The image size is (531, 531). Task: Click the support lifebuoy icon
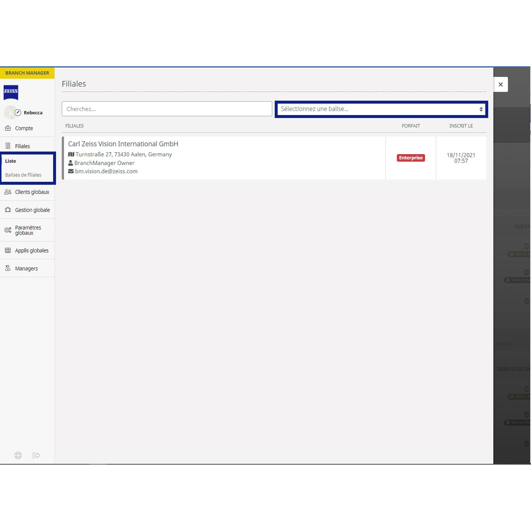click(18, 455)
